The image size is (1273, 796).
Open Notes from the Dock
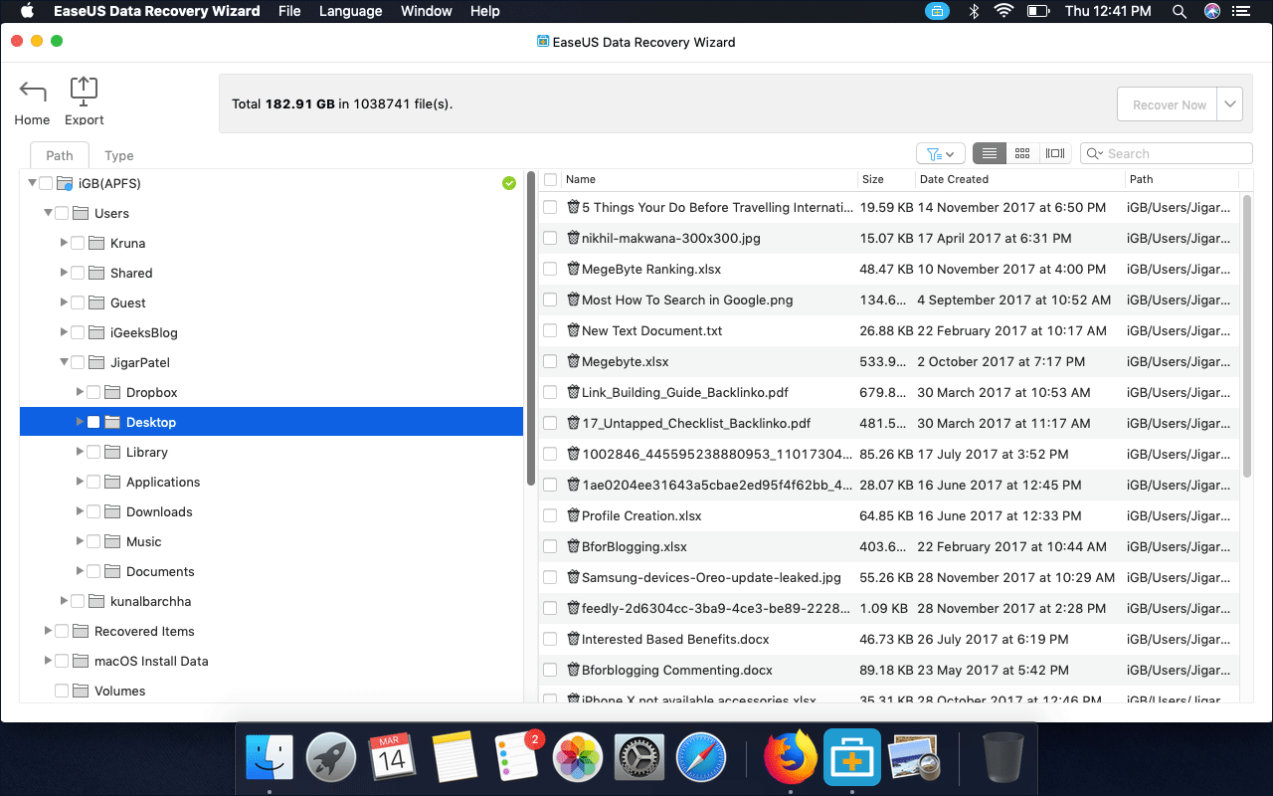click(455, 759)
